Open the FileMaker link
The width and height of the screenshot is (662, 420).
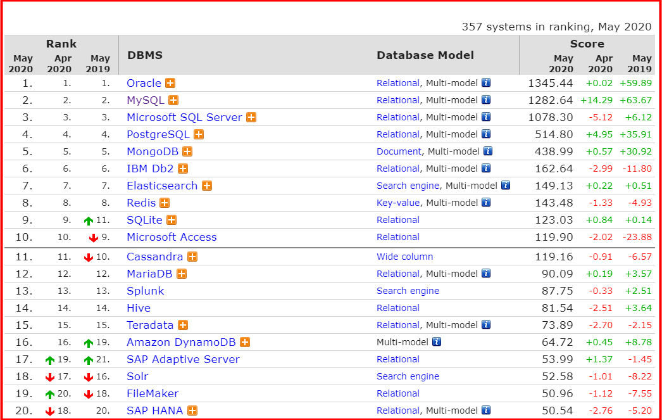153,394
